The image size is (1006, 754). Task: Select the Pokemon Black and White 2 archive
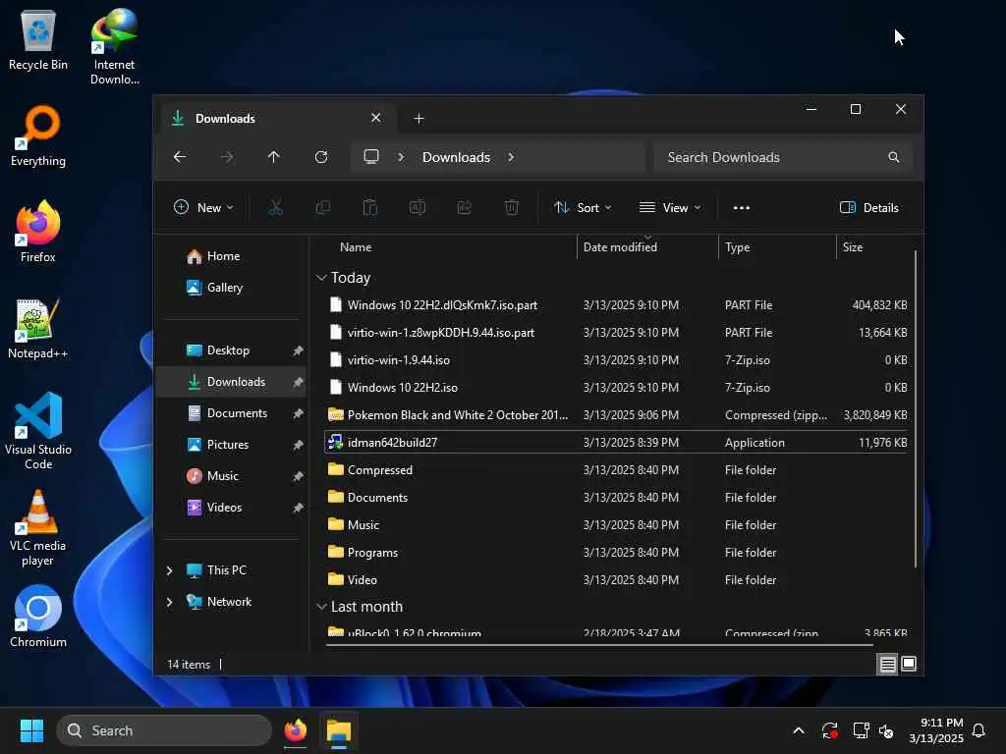617,415
